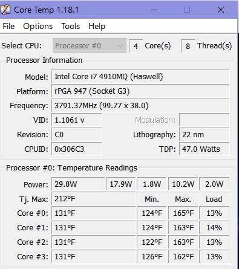The image size is (239, 269).
Task: Click the threads count field showing 8
Action: click(188, 46)
